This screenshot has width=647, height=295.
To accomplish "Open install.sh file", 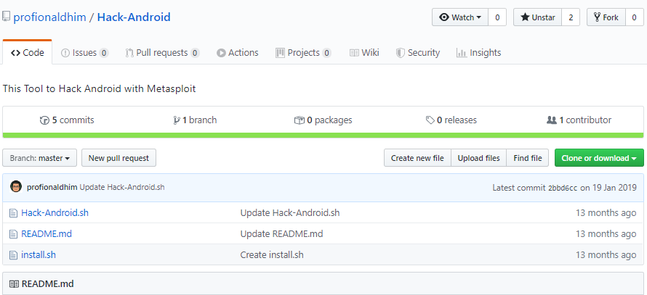I will click(x=39, y=255).
